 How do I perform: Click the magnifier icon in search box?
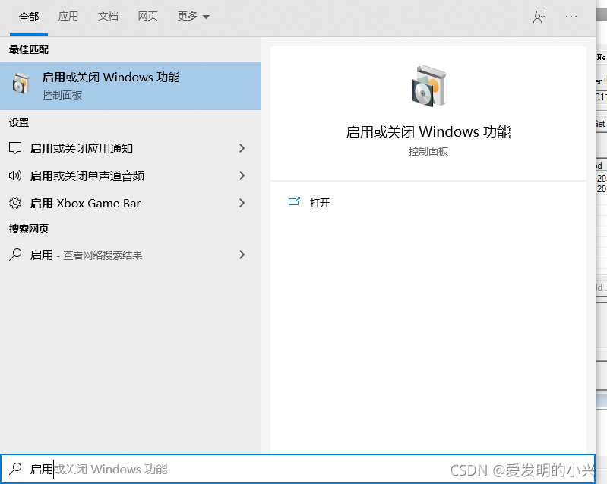point(15,469)
